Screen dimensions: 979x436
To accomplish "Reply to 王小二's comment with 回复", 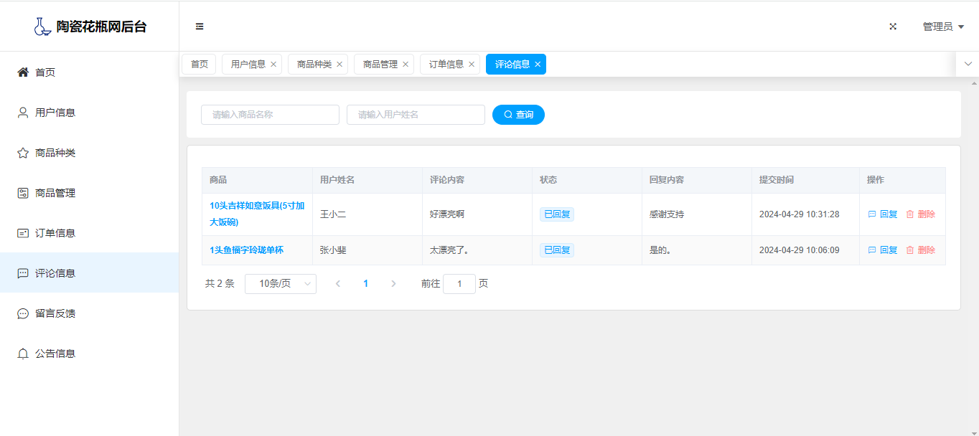I will [883, 214].
